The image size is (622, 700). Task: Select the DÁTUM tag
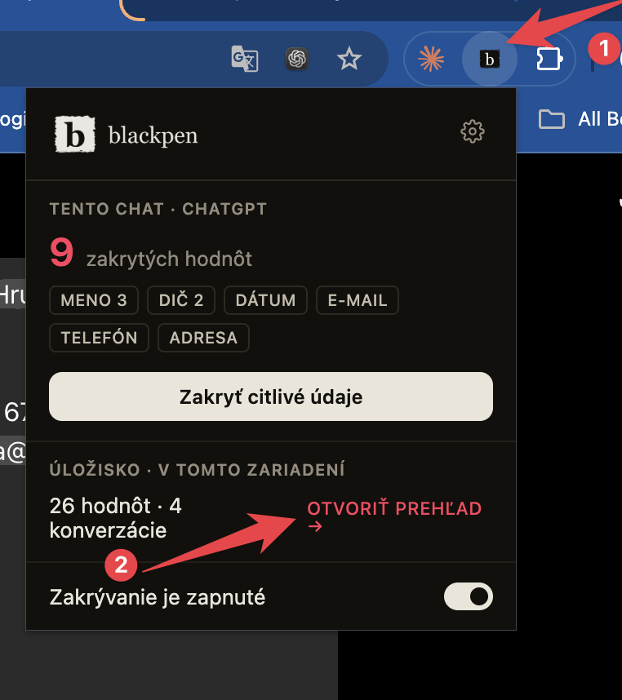point(265,300)
